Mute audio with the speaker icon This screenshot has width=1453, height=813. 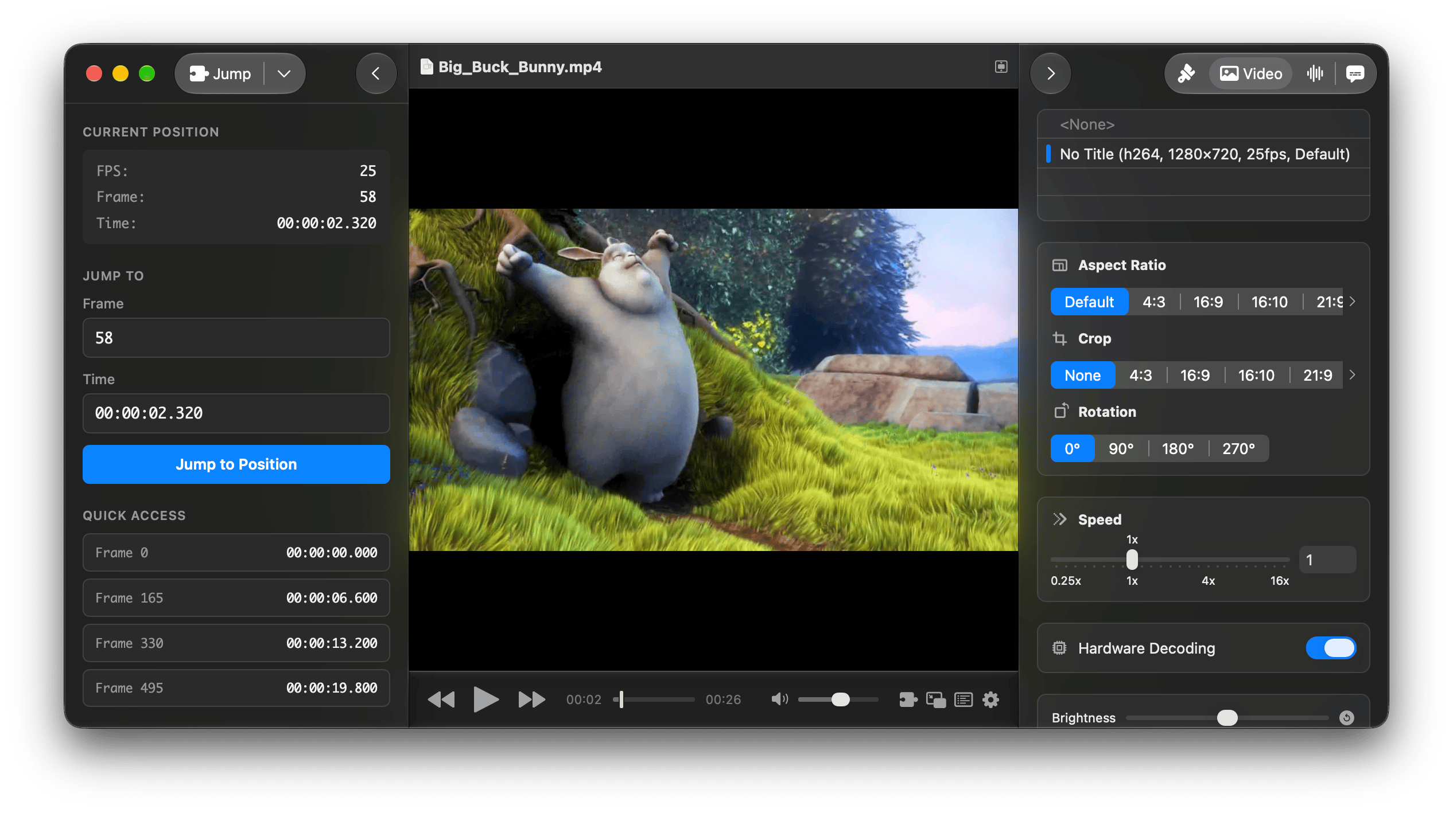(x=779, y=699)
